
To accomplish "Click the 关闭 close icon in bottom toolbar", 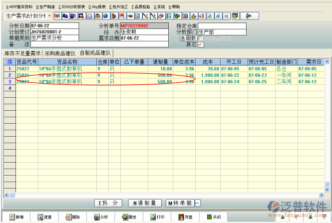I will click(214, 218).
